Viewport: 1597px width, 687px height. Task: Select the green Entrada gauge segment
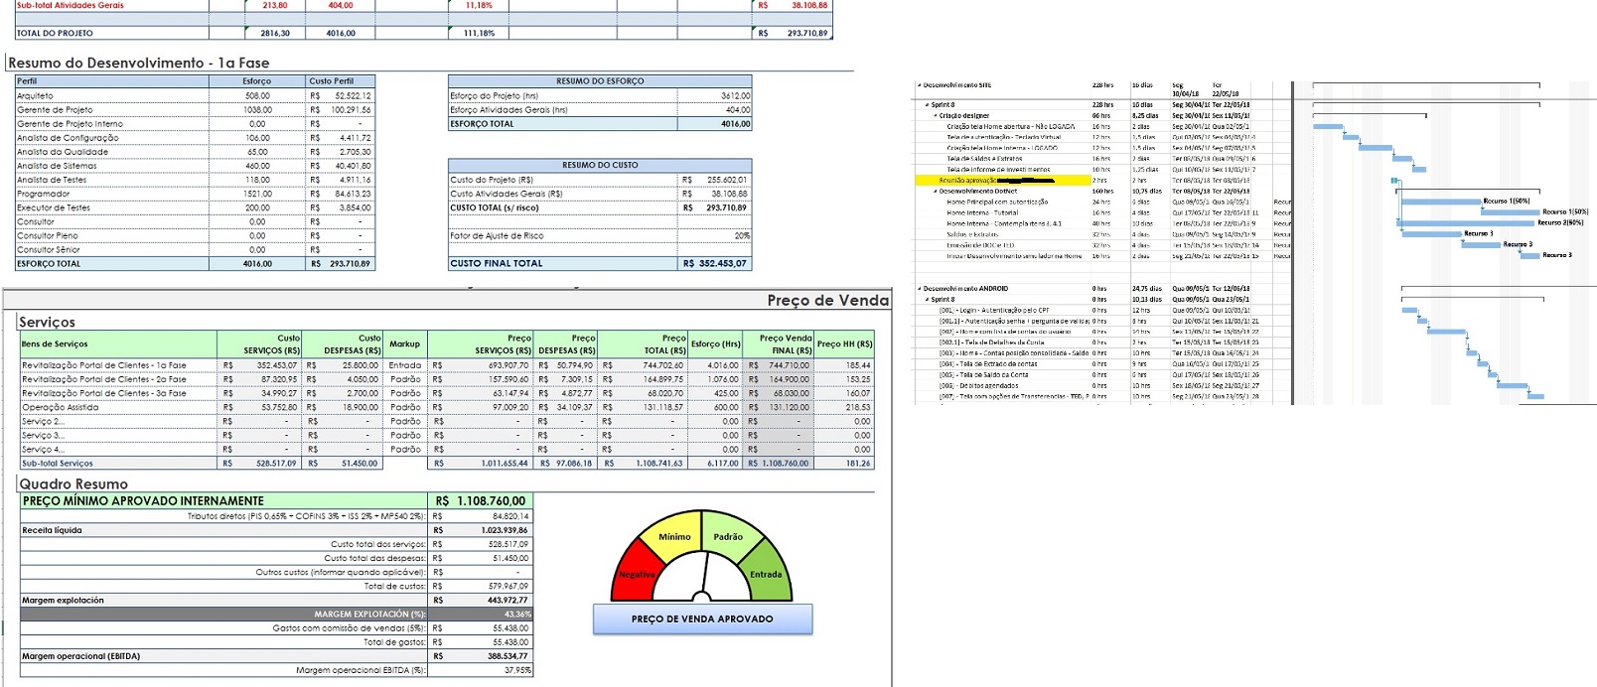765,573
